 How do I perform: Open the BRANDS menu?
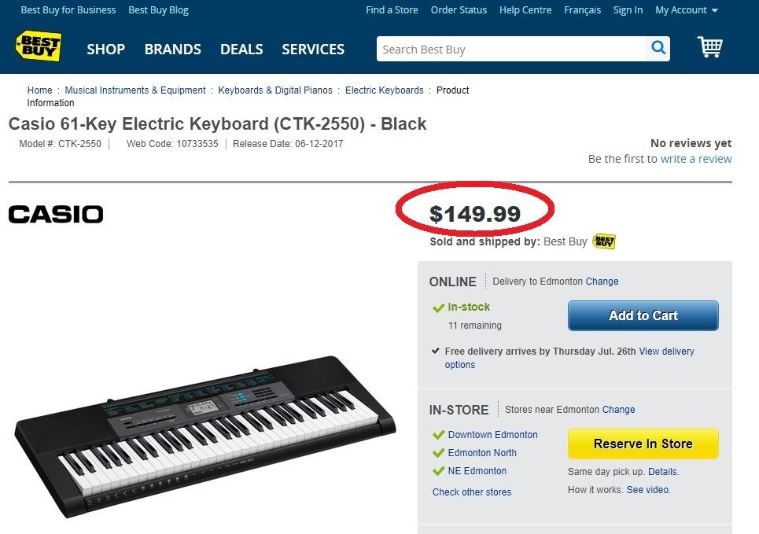[x=172, y=49]
